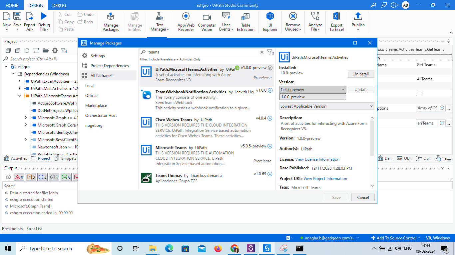This screenshot has height=255, width=455.
Task: Expand the UiPath.Excel.Activities dependency
Action: coord(19,81)
